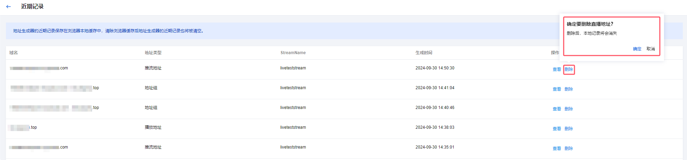Click the 生成时间 column header

(x=424, y=53)
